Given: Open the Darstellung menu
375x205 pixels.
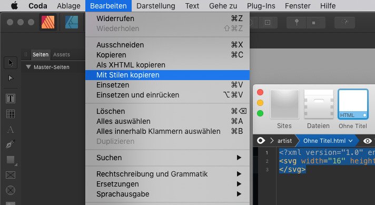Looking at the screenshot, I should 156,6.
